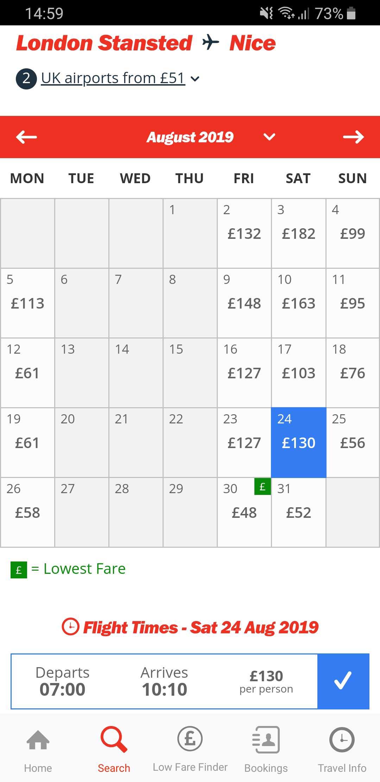
Task: Open UK airports from £51 link
Action: tap(113, 78)
